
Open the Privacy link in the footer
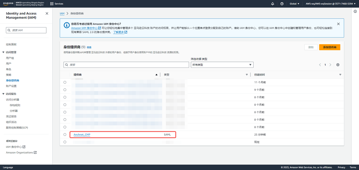(x=341, y=167)
